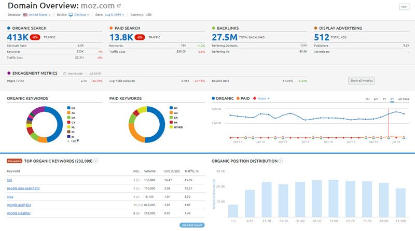Click UK color swatch in Organic Keywords legend
Viewport: 415px width, 231px height.
click(x=68, y=118)
